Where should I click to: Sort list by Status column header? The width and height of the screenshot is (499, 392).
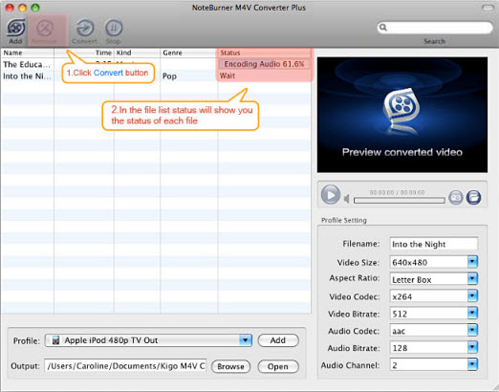click(265, 53)
